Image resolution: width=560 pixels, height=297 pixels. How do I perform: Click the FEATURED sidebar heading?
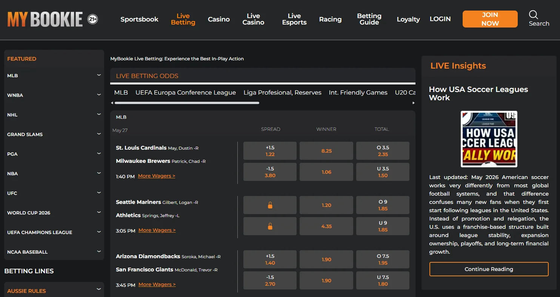(22, 59)
